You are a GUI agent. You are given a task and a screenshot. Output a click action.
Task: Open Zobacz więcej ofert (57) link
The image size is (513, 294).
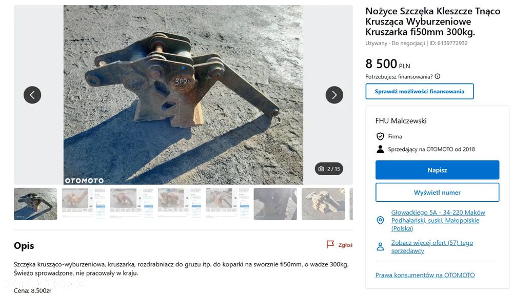(432, 247)
